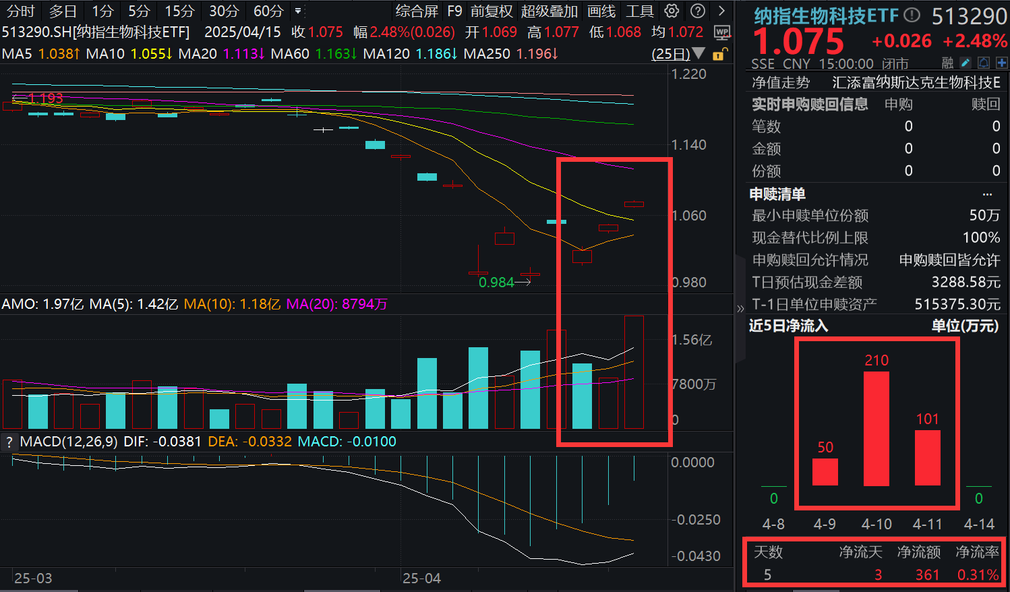Screen dimensions: 1010x592
Task: Click the blue plus add icon top right
Action: [1003, 62]
